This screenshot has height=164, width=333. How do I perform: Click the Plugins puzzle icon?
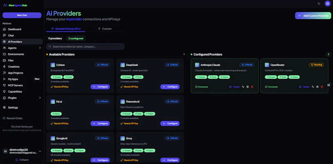coord(4,98)
